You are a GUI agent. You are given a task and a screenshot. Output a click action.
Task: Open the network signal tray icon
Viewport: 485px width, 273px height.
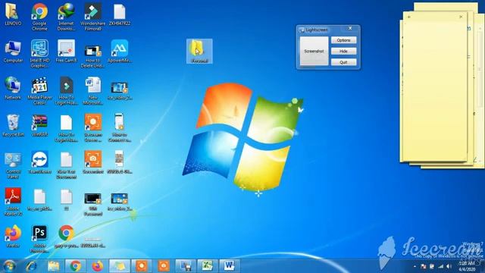[x=440, y=266]
